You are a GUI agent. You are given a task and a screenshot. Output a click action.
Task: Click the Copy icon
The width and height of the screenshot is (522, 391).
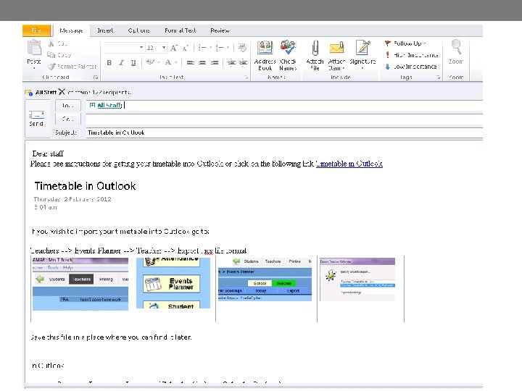51,55
